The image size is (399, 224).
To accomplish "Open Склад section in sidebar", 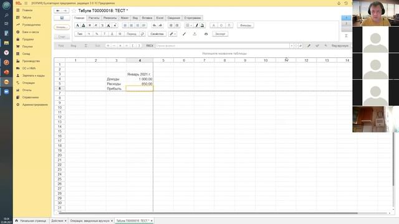I will [26, 54].
